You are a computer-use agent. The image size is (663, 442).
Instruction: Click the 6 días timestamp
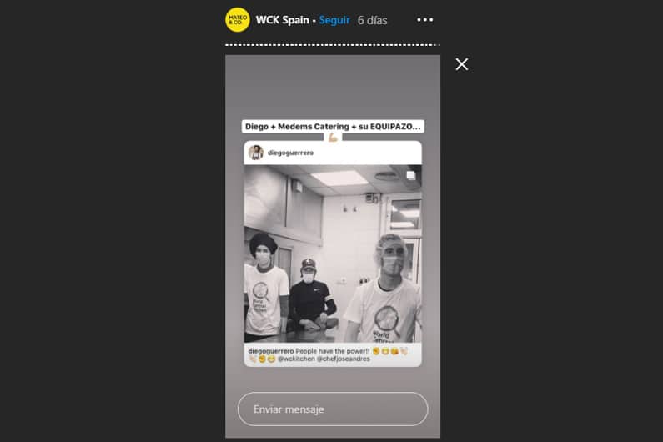tap(372, 20)
